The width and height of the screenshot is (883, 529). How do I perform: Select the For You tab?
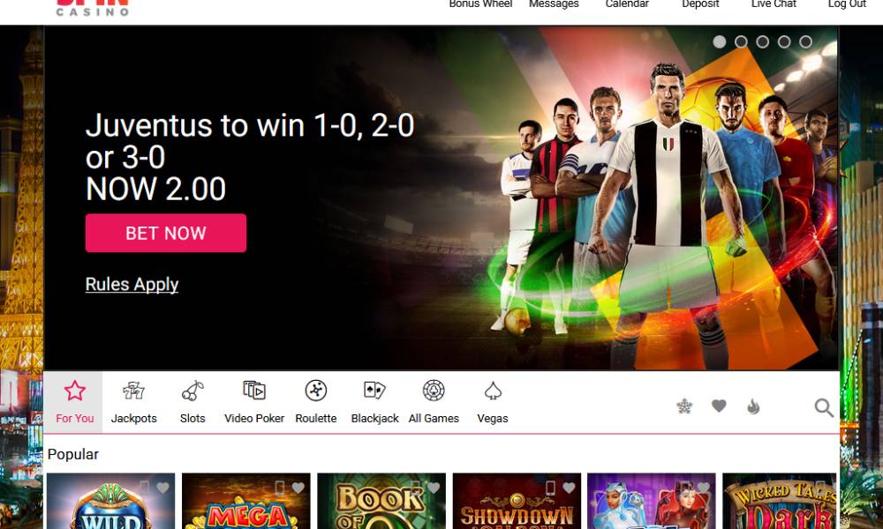(x=74, y=402)
